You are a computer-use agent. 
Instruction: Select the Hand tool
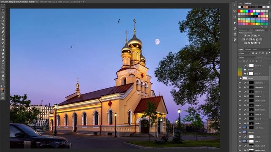pyautogui.click(x=3, y=76)
